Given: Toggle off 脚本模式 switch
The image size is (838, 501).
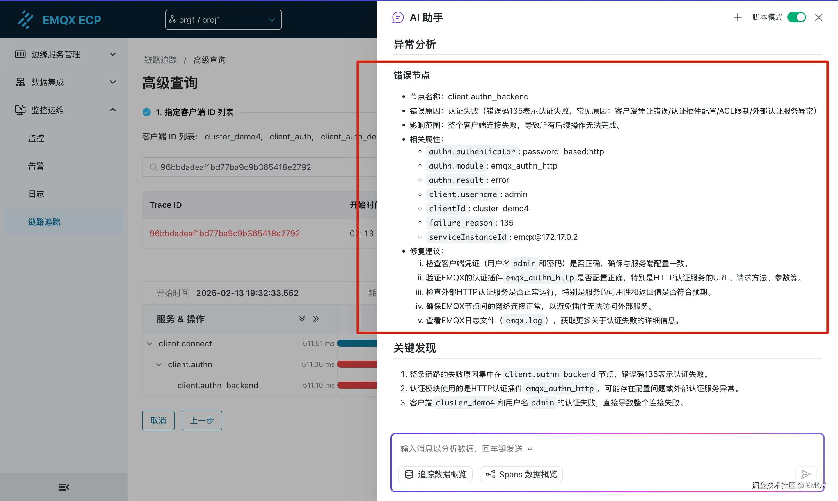Looking at the screenshot, I should [796, 17].
